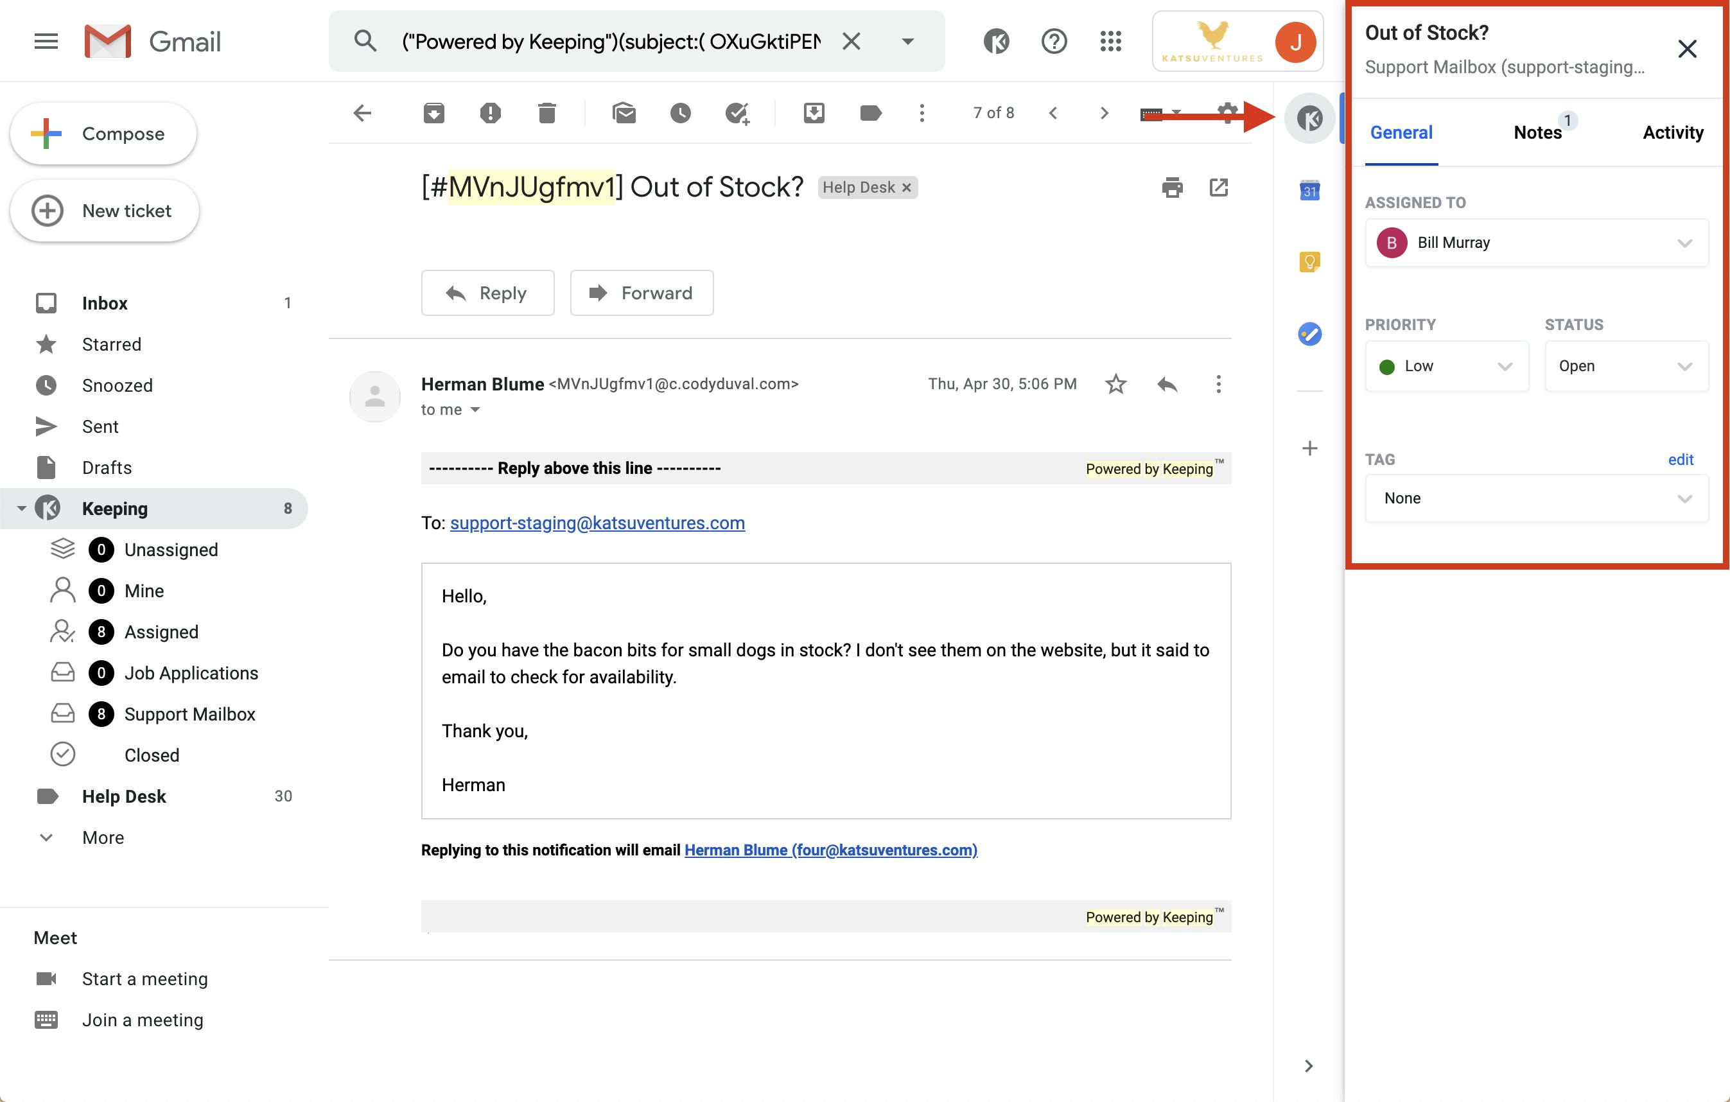The width and height of the screenshot is (1730, 1102).
Task: Create a New ticket
Action: tap(104, 211)
